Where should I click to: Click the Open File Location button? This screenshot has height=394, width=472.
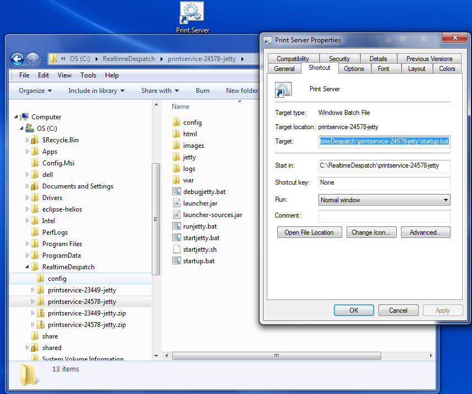pos(309,232)
